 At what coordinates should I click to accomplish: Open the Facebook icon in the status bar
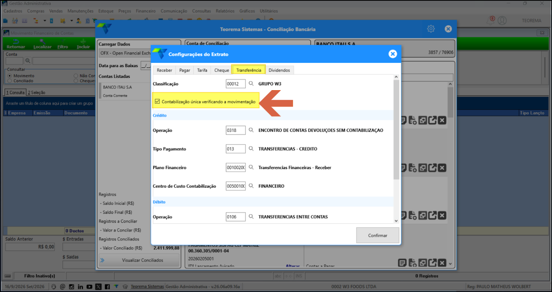(x=107, y=286)
